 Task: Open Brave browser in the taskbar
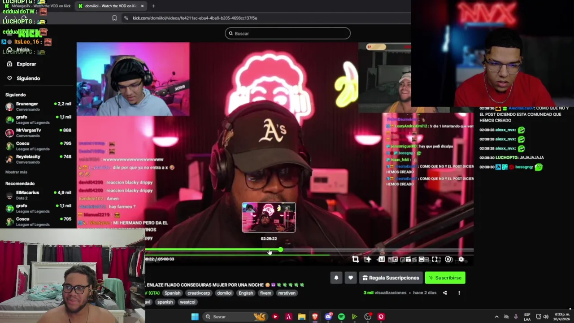coord(315,317)
